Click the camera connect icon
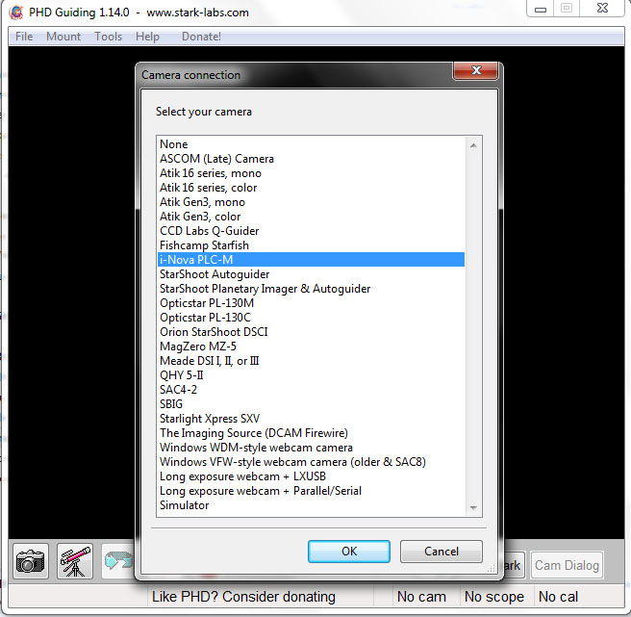The height and width of the screenshot is (617, 631). [31, 561]
